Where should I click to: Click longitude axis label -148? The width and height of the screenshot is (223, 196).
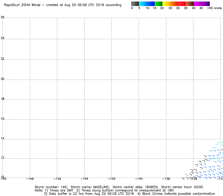pyautogui.click(x=30, y=179)
